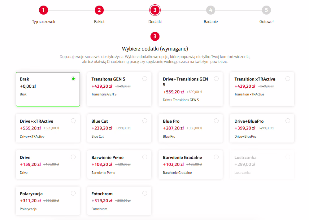
Task: Click the Blue Pro card title
Action: [x=171, y=121]
